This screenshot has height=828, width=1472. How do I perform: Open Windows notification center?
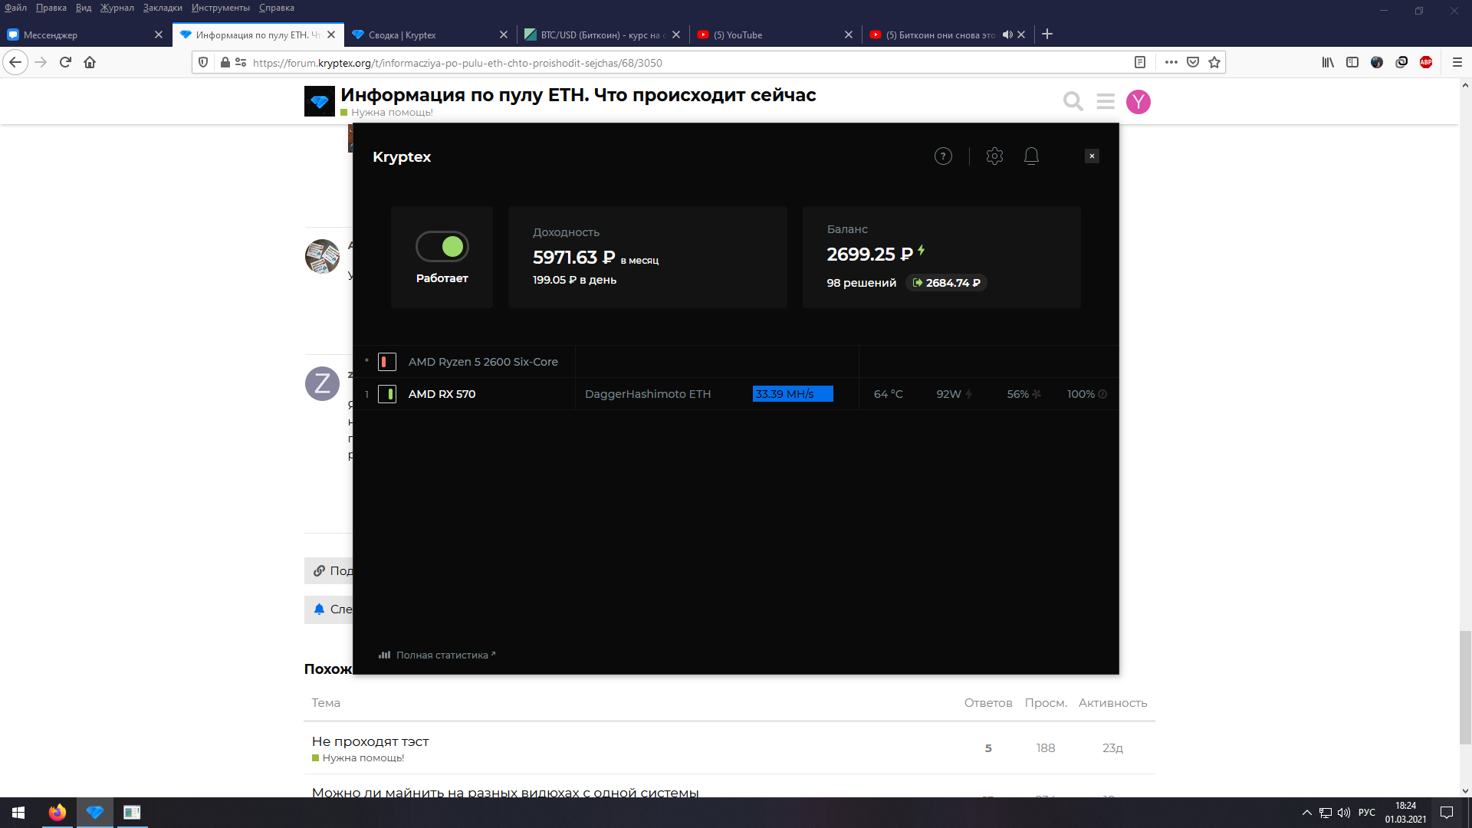click(x=1447, y=813)
